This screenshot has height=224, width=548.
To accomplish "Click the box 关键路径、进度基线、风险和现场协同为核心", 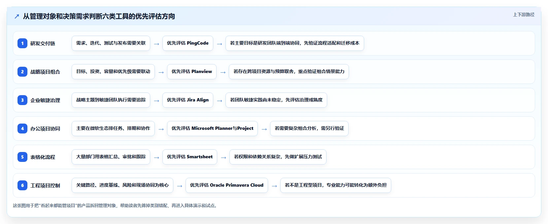I will pyautogui.click(x=122, y=185).
